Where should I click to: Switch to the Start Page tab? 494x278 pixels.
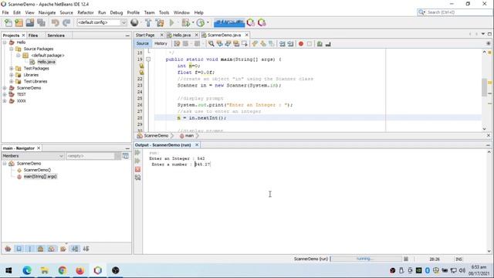[145, 35]
